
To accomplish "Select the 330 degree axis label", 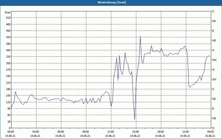I will [8, 57].
